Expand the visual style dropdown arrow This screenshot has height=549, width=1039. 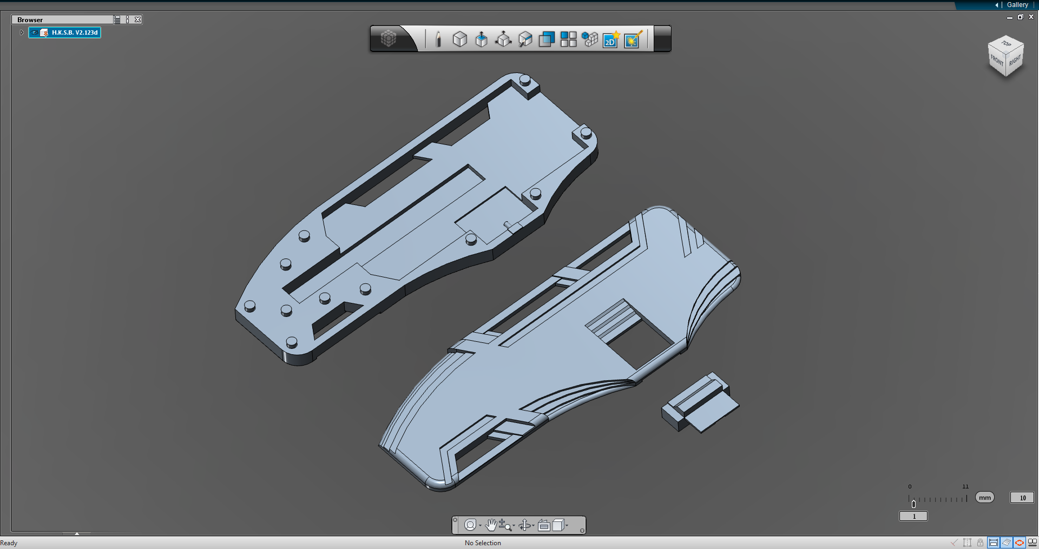[567, 526]
